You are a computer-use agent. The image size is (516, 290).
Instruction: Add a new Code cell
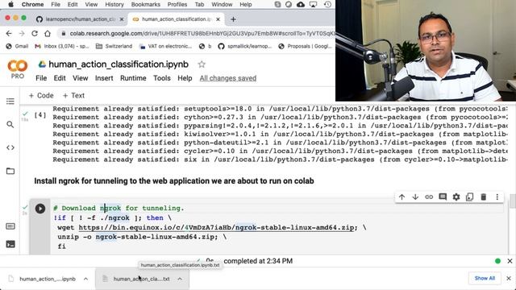(x=41, y=96)
